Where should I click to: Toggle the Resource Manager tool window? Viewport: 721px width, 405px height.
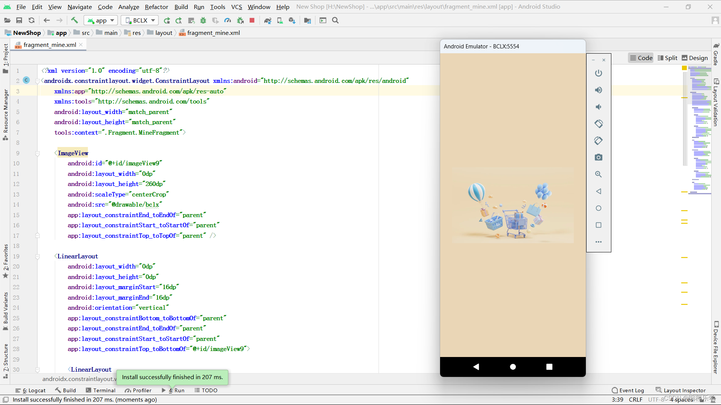coord(5,115)
